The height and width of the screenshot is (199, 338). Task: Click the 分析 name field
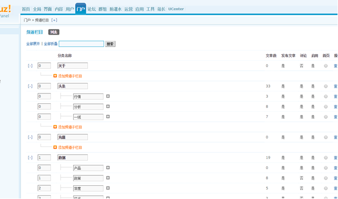coord(88,107)
